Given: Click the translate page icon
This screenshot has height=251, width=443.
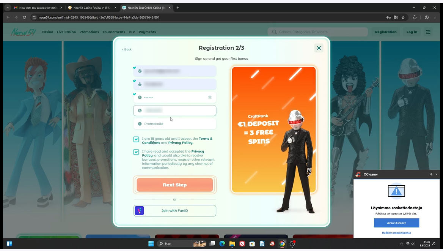Looking at the screenshot, I should click(x=396, y=17).
